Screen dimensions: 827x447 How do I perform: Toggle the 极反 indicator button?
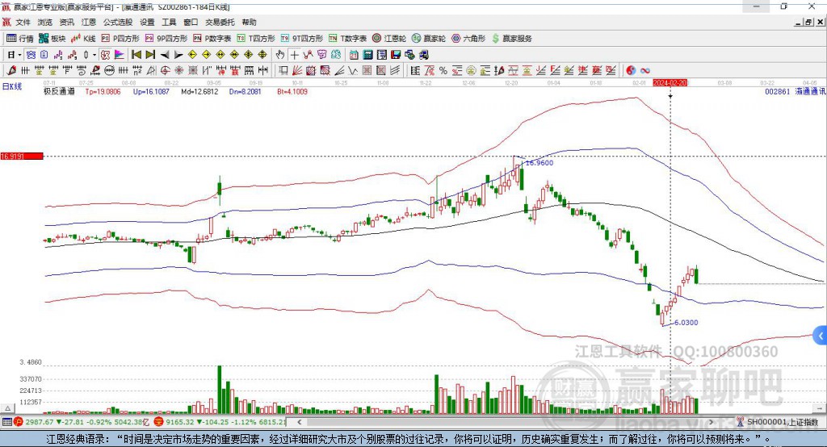105,55
